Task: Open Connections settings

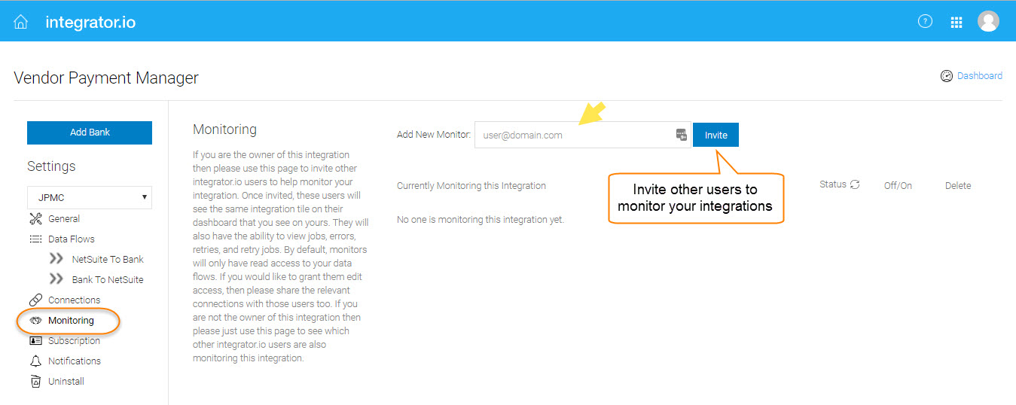Action: (74, 300)
